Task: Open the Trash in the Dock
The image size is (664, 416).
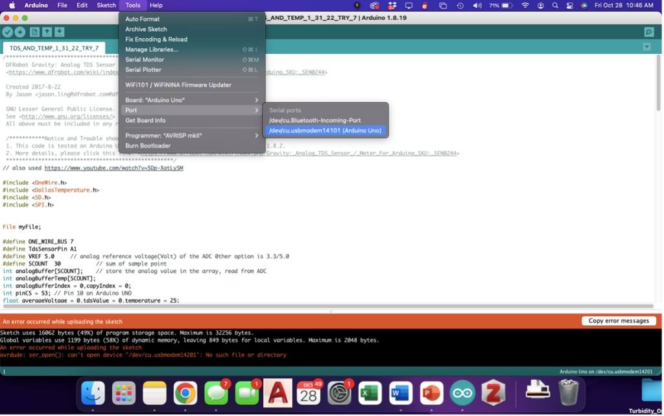Action: 568,393
